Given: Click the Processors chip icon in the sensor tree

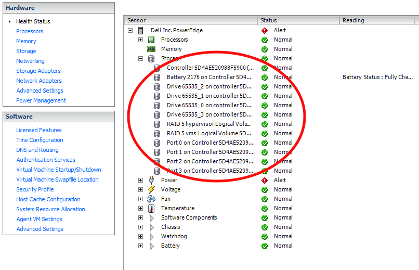Looking at the screenshot, I should [151, 40].
